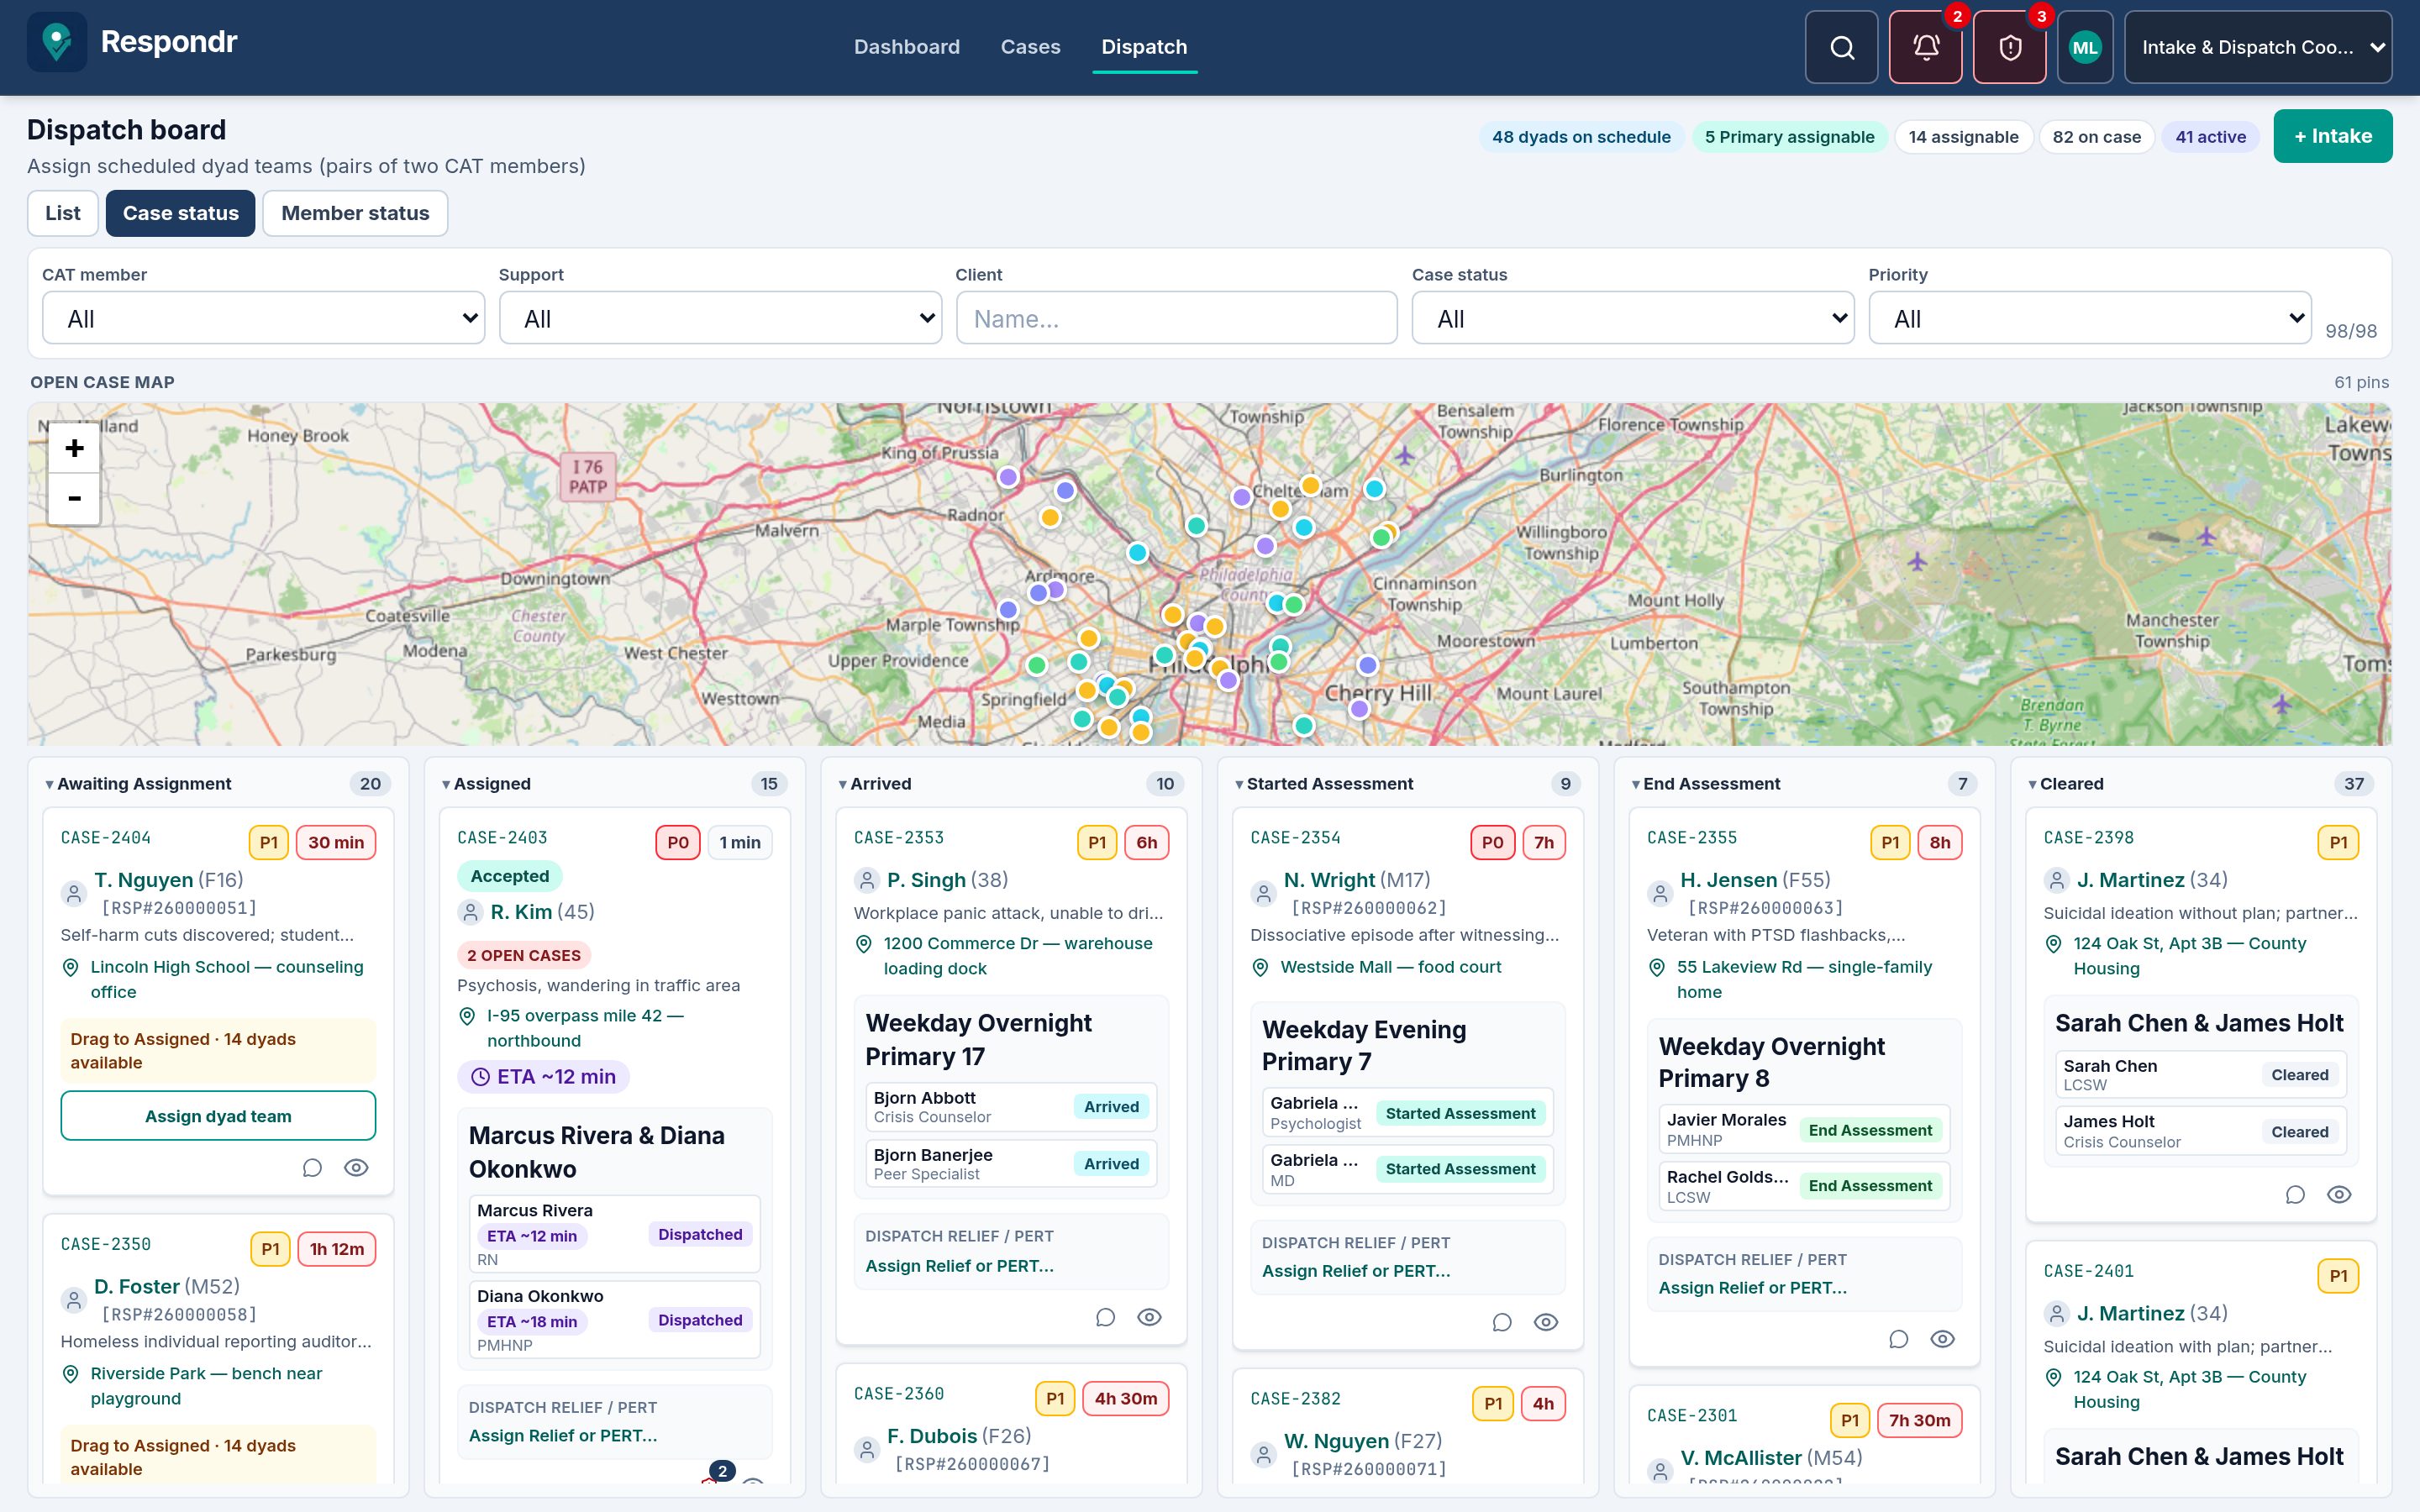Image resolution: width=2420 pixels, height=1512 pixels.
Task: Click person icon beside N. Wright
Action: pos(1264,893)
